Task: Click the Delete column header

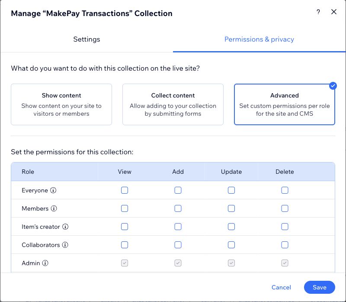Action: pos(285,172)
